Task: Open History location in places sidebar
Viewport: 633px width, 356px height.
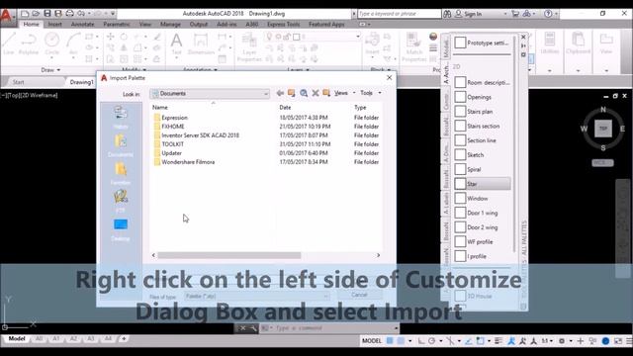Action: [x=121, y=118]
